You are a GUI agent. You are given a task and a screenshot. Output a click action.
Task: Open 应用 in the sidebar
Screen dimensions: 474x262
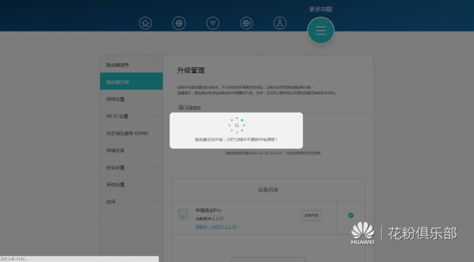[131, 202]
